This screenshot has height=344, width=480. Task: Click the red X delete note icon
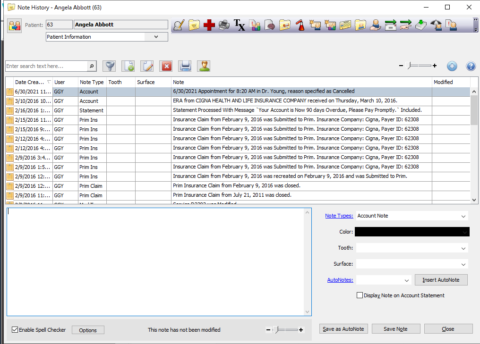(x=166, y=66)
